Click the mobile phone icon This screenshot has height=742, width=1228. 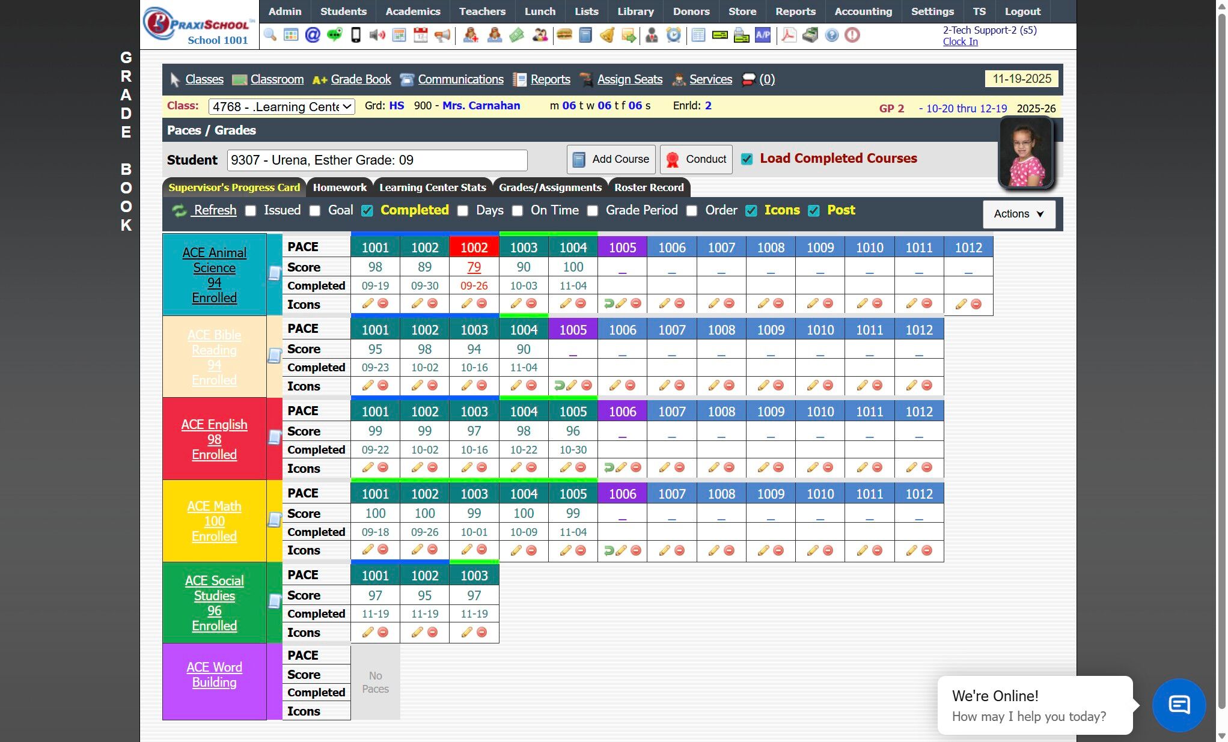click(356, 35)
